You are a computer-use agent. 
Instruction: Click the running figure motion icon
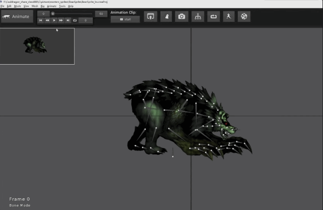(229, 16)
